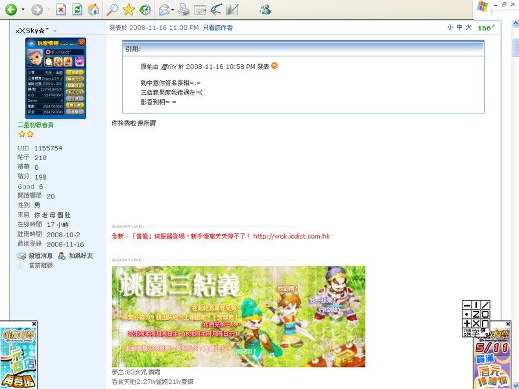Image resolution: width=519 pixels, height=389 pixels.
Task: Expand the dropdown beside username xXSky
Action: 55,30
